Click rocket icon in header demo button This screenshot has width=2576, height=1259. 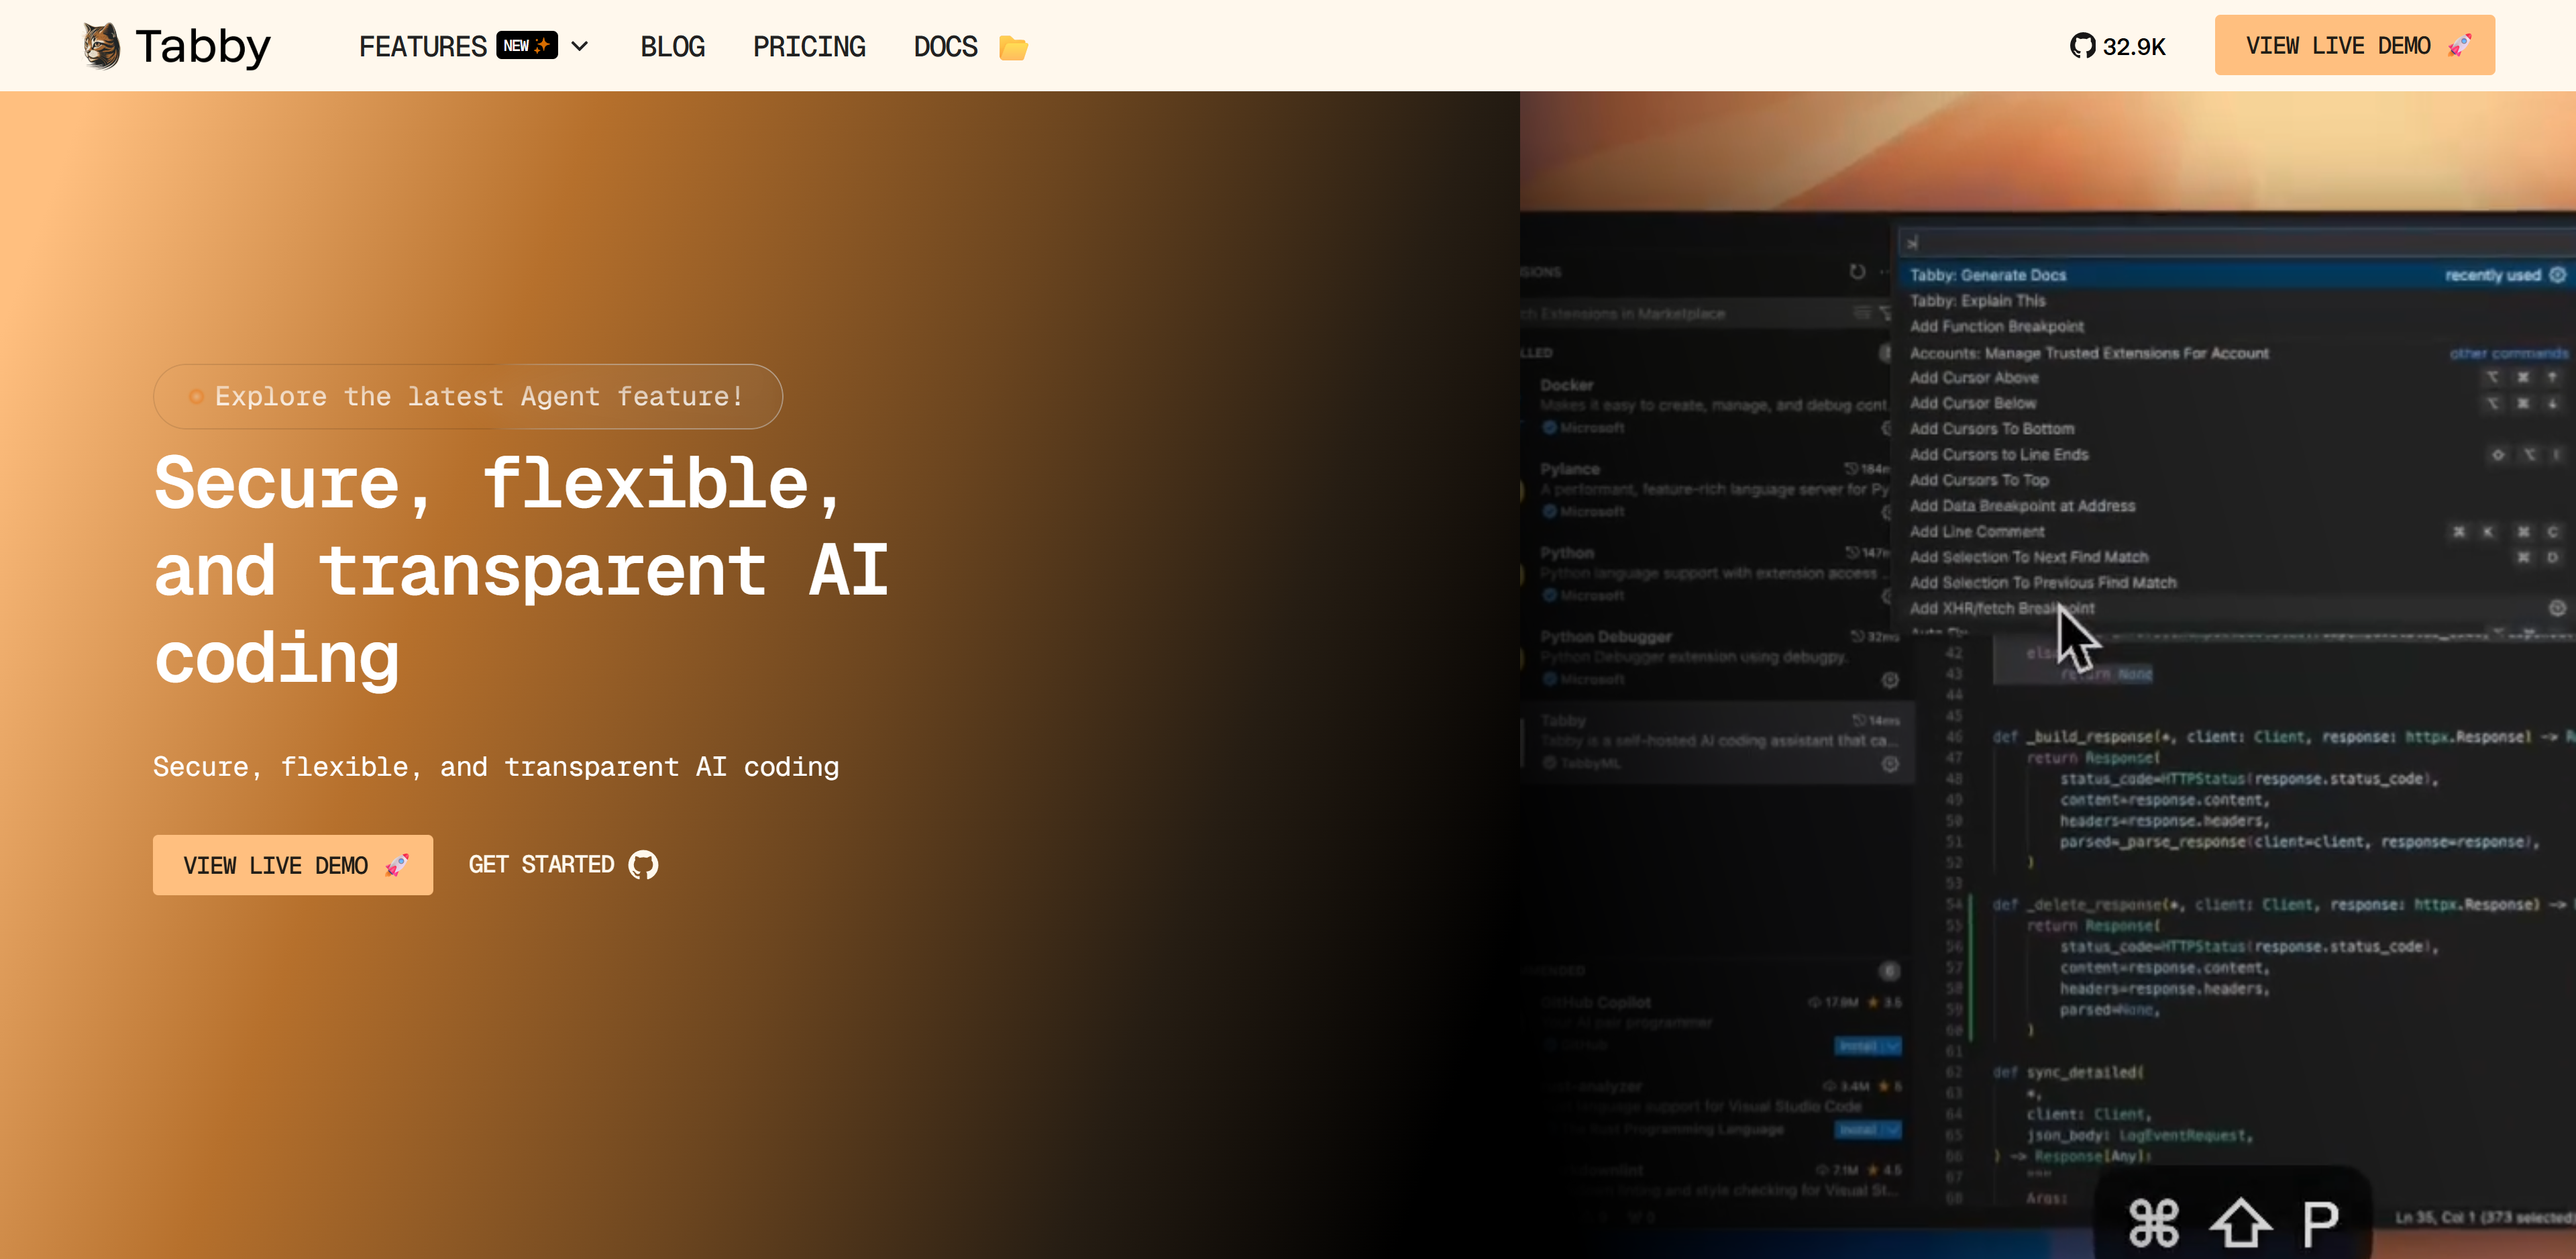(x=2459, y=46)
